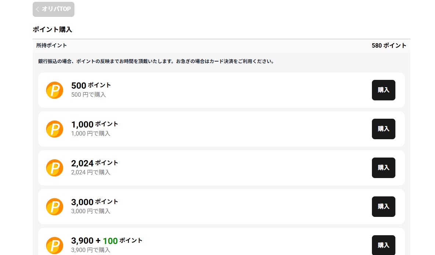Viewport: 435px width, 255px height.
Task: Click the オリパTOP back button
Action: pyautogui.click(x=54, y=9)
